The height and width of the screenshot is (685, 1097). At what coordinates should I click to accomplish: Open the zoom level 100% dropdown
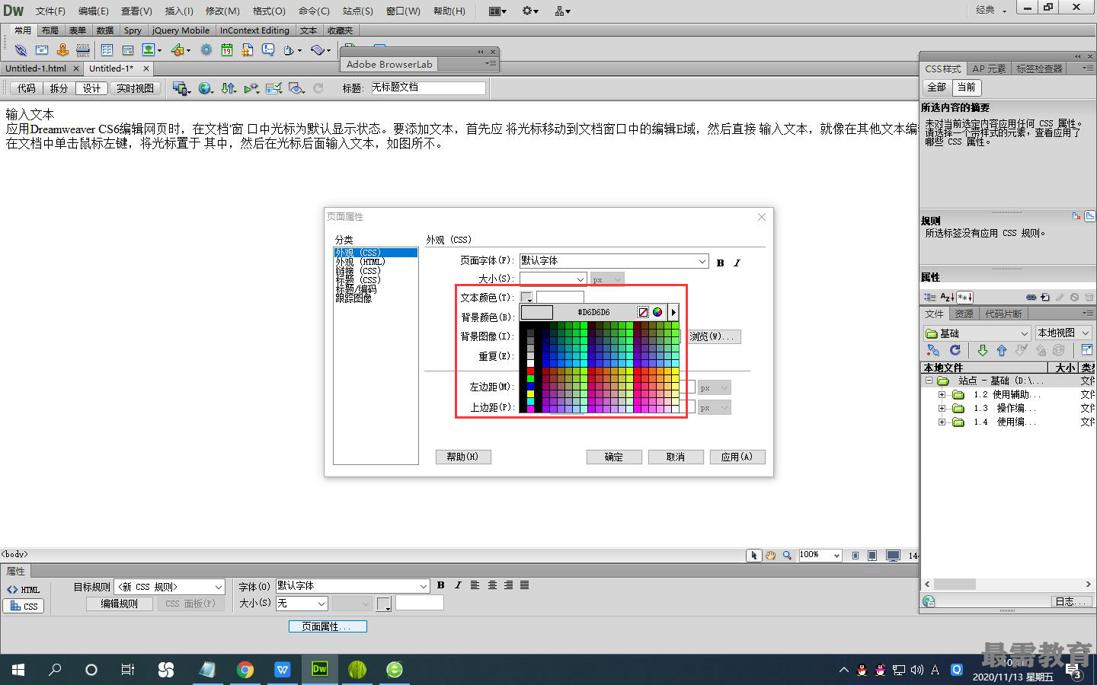click(820, 556)
